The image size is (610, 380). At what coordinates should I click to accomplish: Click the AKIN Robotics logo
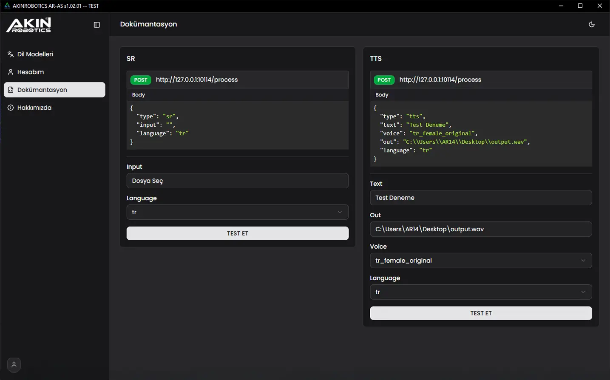28,25
